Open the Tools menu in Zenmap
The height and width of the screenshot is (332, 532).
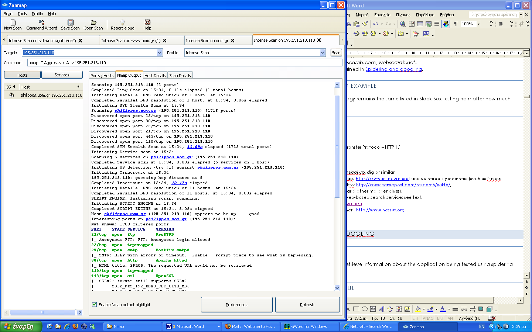(x=22, y=14)
